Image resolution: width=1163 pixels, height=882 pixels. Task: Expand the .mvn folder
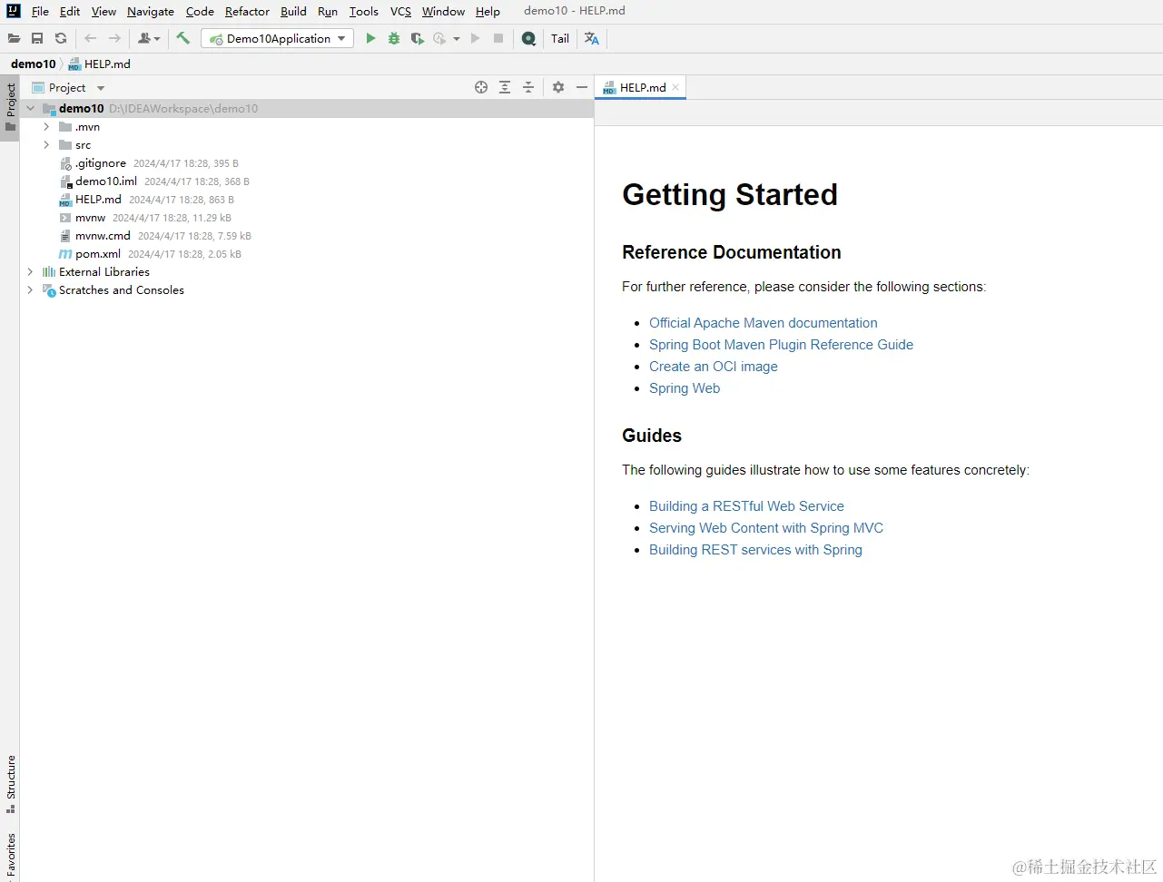46,127
